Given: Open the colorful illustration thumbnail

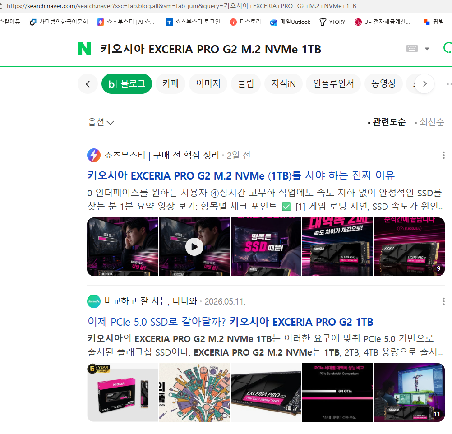Looking at the screenshot, I should pyautogui.click(x=194, y=392).
